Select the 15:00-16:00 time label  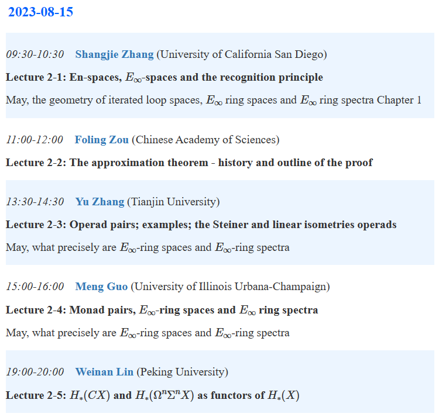(x=35, y=287)
